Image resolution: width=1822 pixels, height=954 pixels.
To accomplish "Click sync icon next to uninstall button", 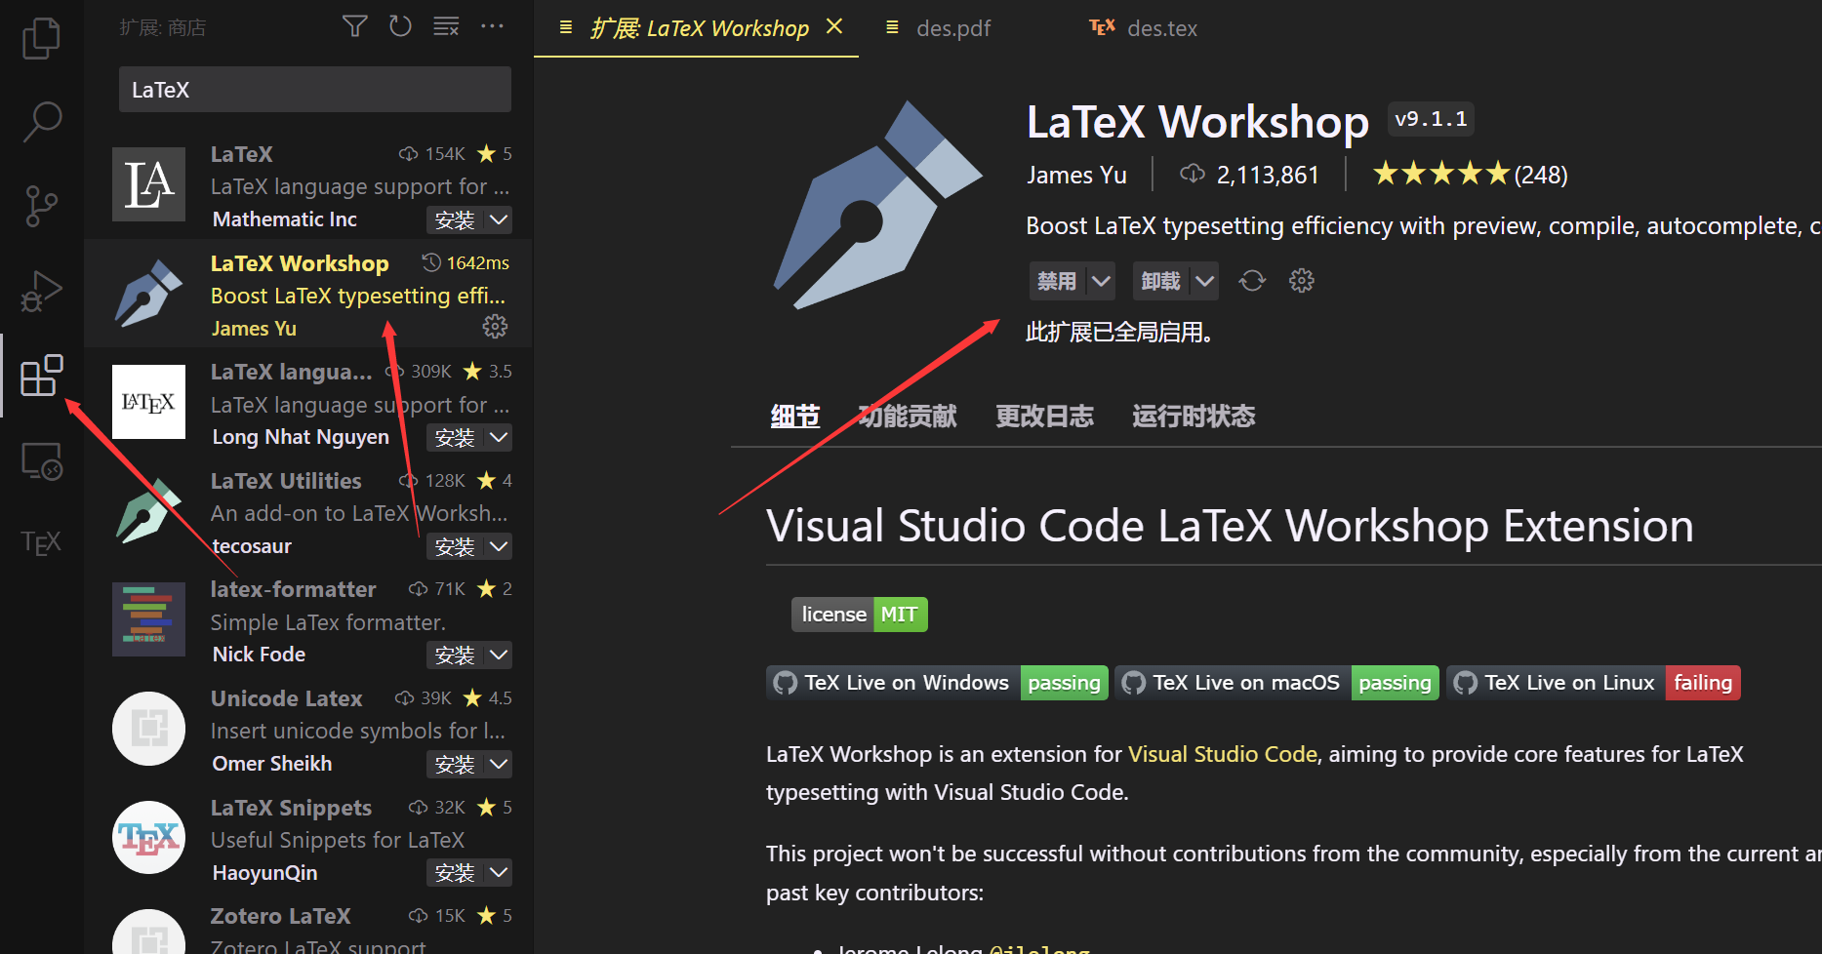I will (1252, 281).
